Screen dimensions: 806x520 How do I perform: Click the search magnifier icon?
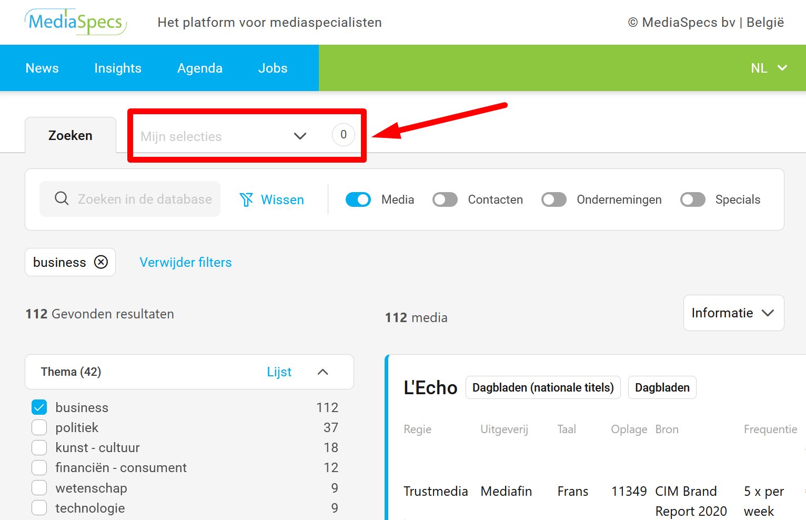(x=62, y=198)
